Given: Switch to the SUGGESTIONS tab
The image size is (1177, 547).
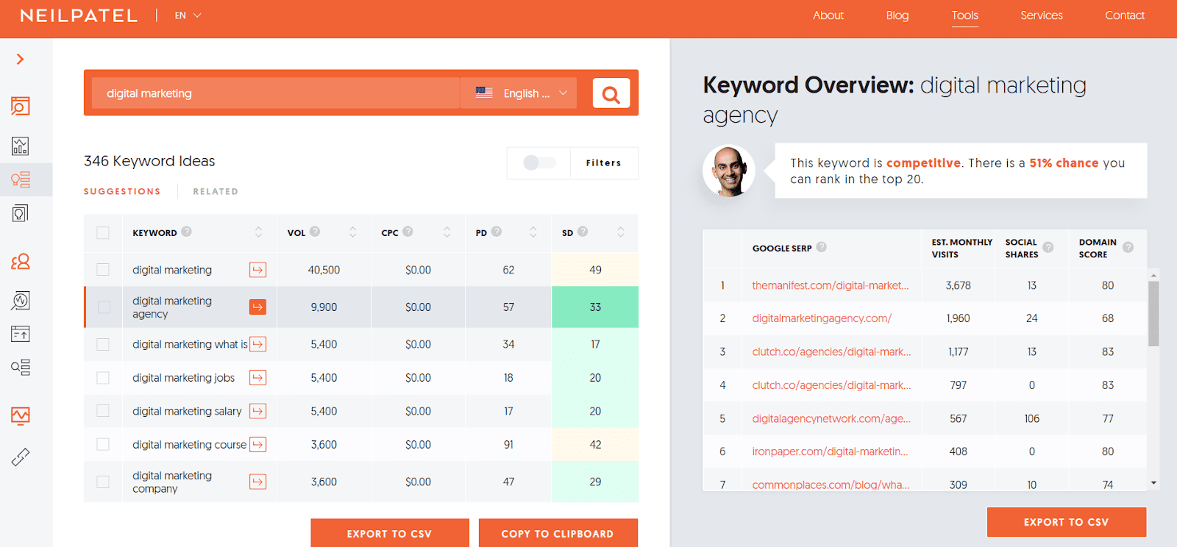Looking at the screenshot, I should 122,191.
